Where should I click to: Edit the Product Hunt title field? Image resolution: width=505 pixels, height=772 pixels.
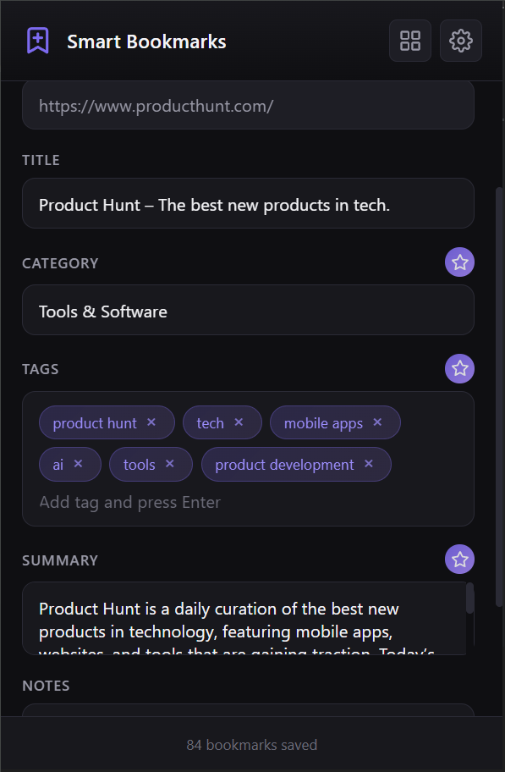tap(248, 204)
